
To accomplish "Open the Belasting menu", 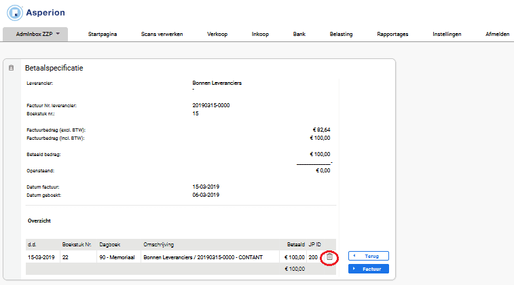I will pyautogui.click(x=341, y=34).
